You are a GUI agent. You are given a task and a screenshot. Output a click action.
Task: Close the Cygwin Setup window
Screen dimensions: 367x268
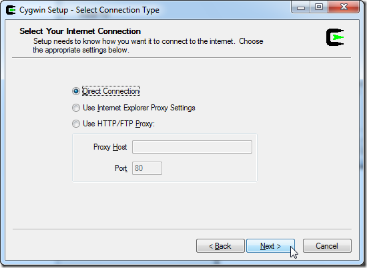344,7
